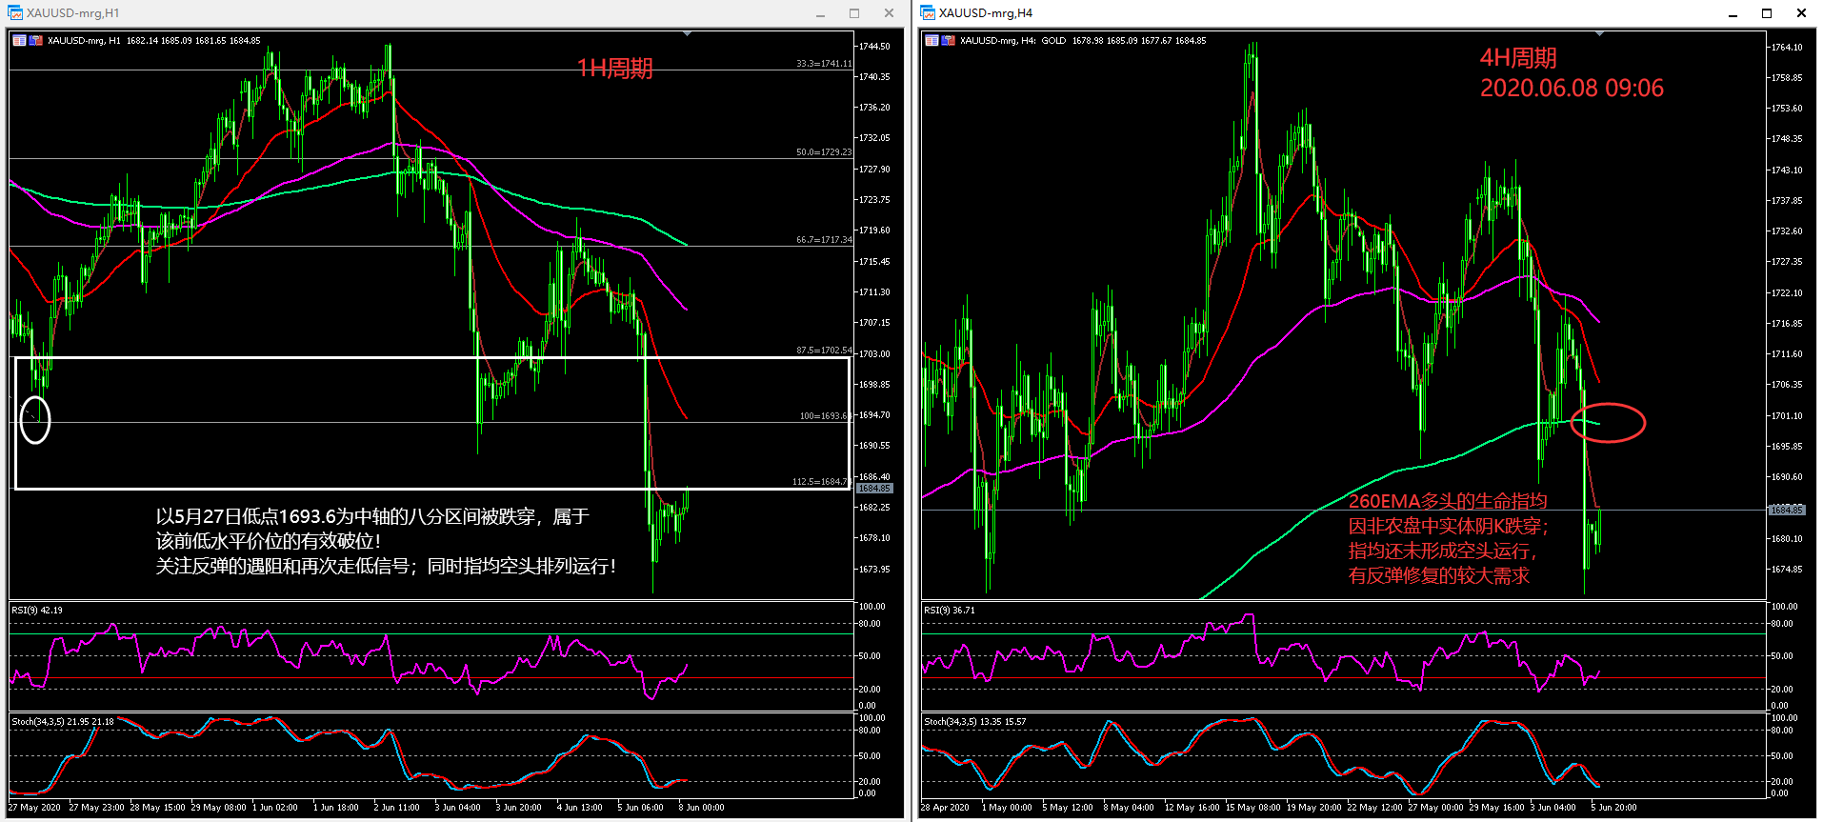This screenshot has height=822, width=1823.
Task: Click the GOLD symbol description in H4 header
Action: point(1053,41)
